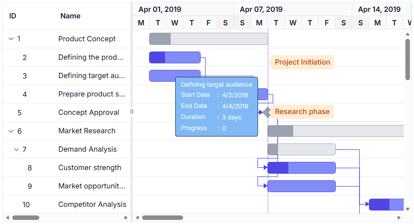
Task: Select the Competitor Analysis name cell
Action: (x=92, y=205)
